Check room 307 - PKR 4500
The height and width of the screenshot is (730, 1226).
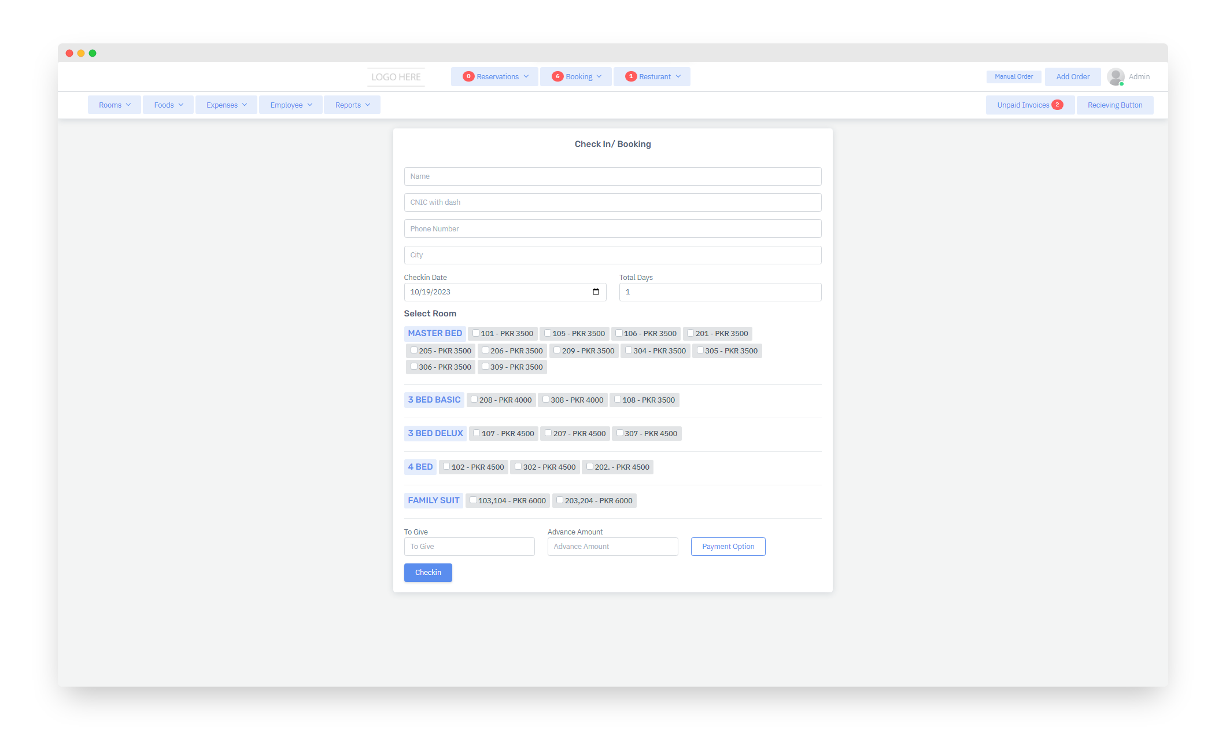coord(619,433)
